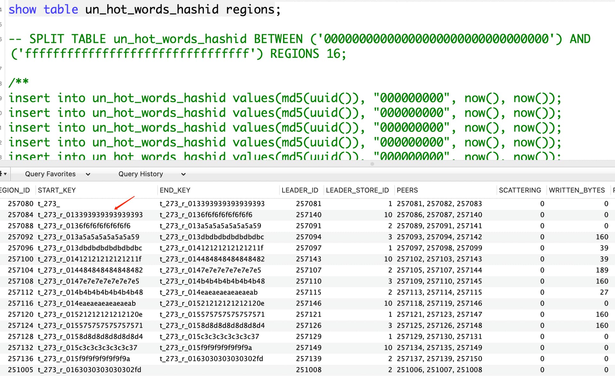Select the row with region 257080
Screen dimensions: 615x382
tap(20, 203)
